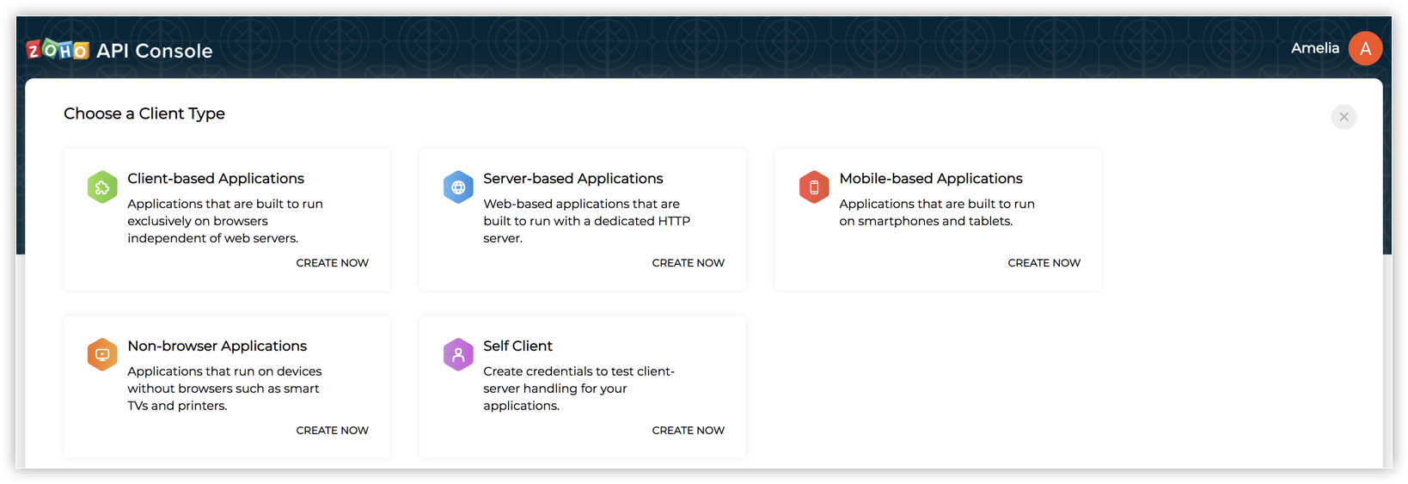
Task: Click the purple Self Client person icon
Action: click(458, 354)
